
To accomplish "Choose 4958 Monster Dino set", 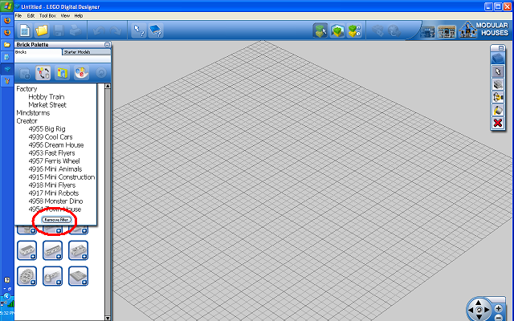I will 55,201.
